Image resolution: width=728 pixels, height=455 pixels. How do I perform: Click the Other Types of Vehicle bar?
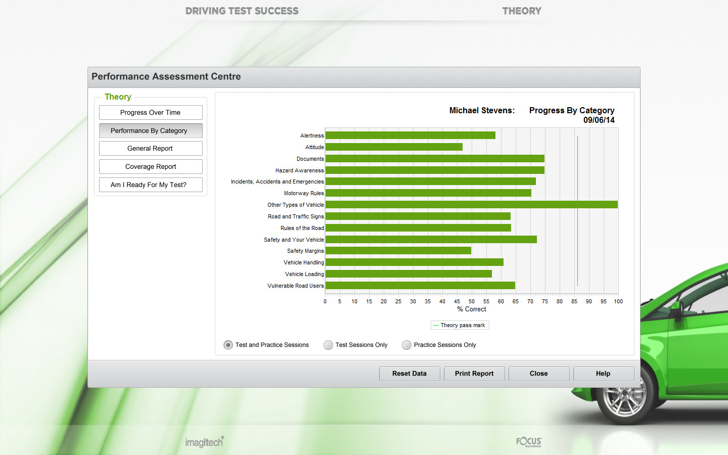(470, 204)
